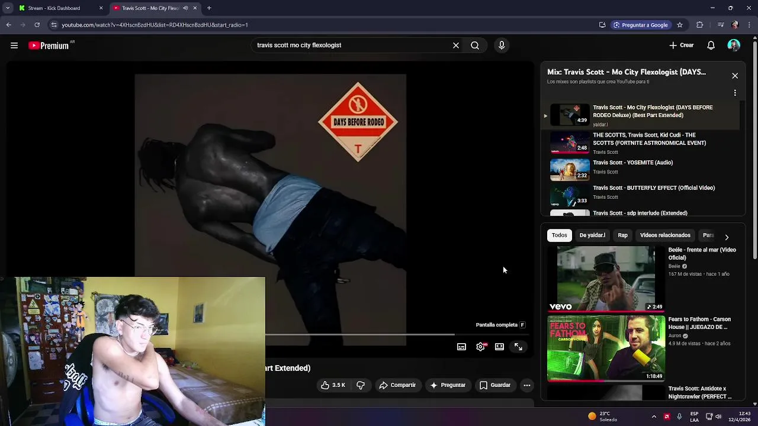The height and width of the screenshot is (426, 758).
Task: Open the ESP LAA language indicator
Action: (x=694, y=417)
